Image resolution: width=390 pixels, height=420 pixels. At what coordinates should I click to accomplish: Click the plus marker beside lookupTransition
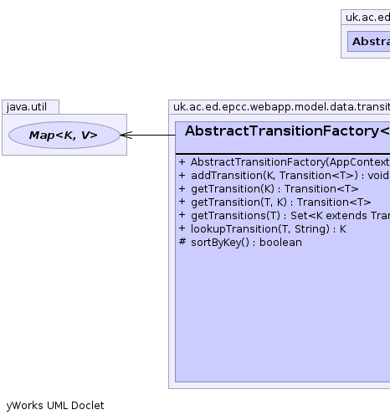pos(182,228)
